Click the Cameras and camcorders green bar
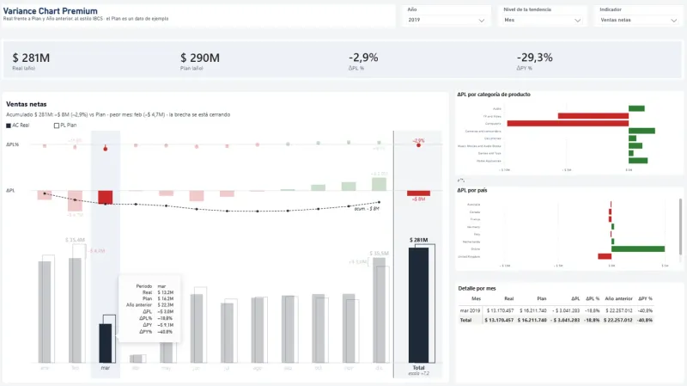 pyautogui.click(x=641, y=131)
